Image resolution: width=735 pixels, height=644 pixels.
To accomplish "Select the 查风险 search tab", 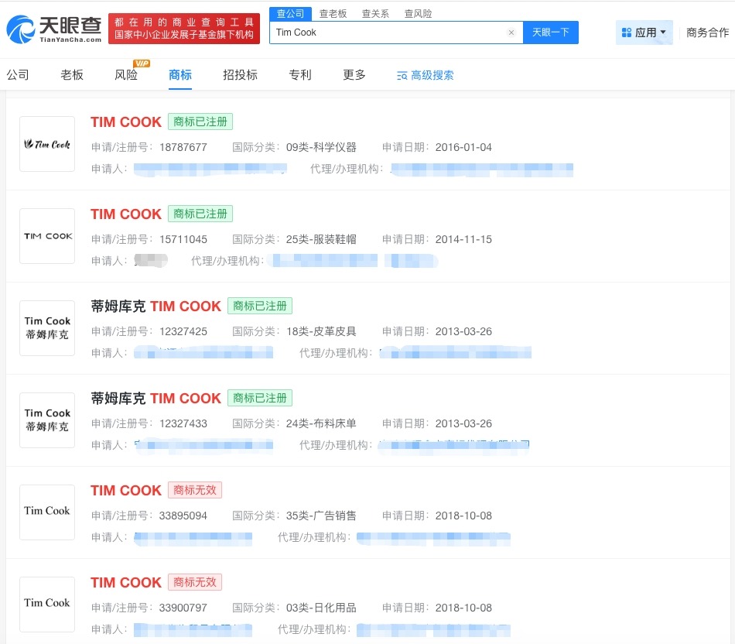I will pyautogui.click(x=418, y=14).
